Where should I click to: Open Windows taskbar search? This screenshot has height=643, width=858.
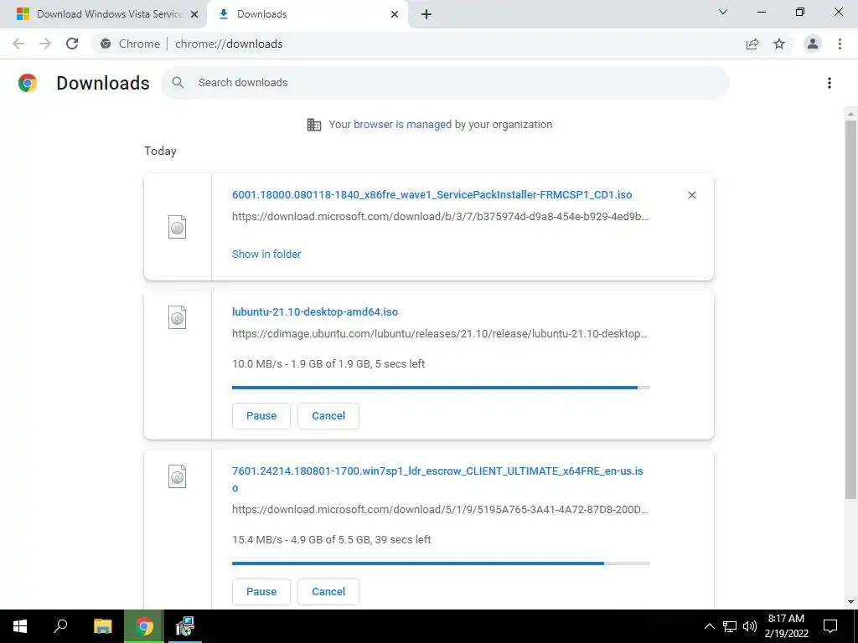[60, 626]
